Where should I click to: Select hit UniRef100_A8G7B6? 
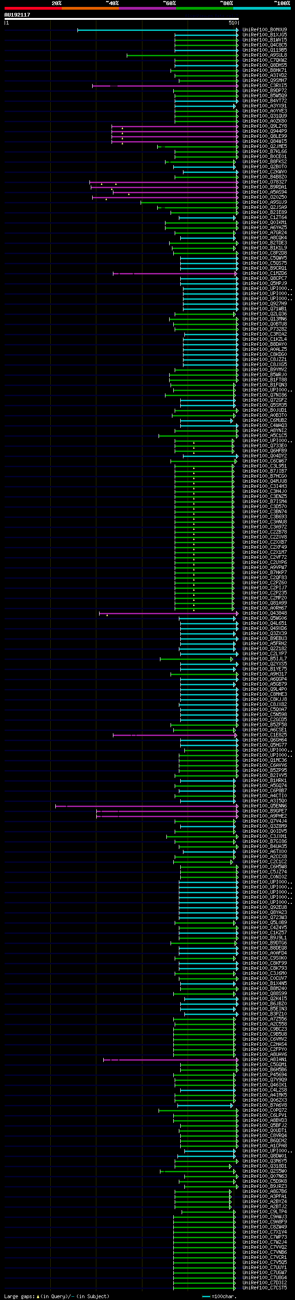[x=265, y=1191]
